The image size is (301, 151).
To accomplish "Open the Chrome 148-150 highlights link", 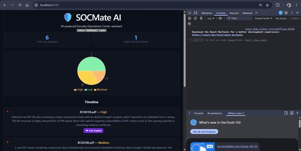I will click(x=237, y=147).
